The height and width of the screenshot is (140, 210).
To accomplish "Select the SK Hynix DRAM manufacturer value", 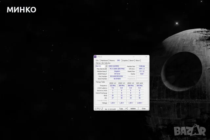I will point(117,74).
